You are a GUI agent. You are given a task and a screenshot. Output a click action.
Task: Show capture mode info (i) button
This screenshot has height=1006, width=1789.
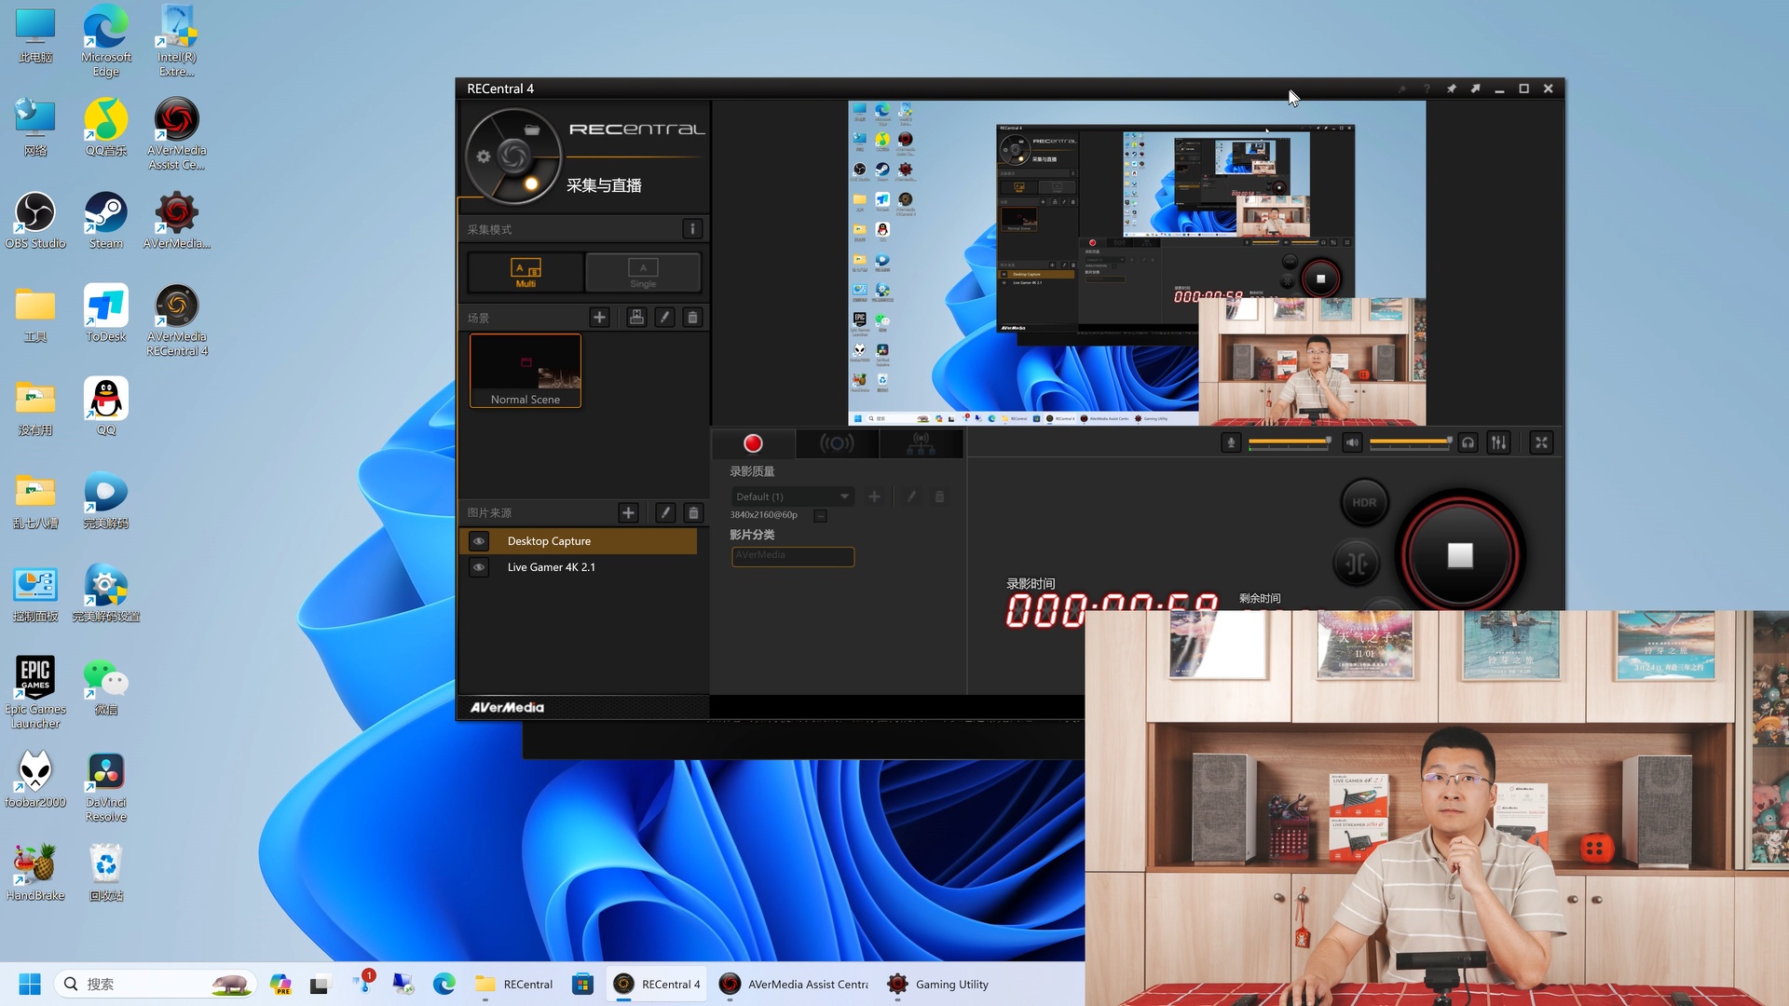pyautogui.click(x=692, y=229)
